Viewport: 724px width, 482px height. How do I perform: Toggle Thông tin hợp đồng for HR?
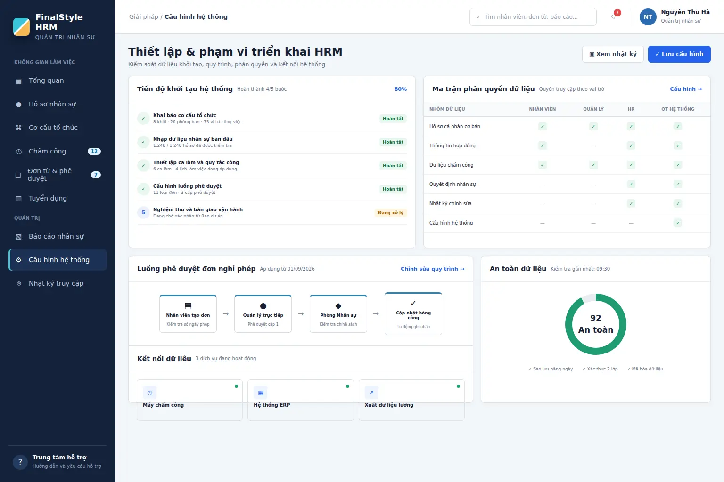point(631,145)
